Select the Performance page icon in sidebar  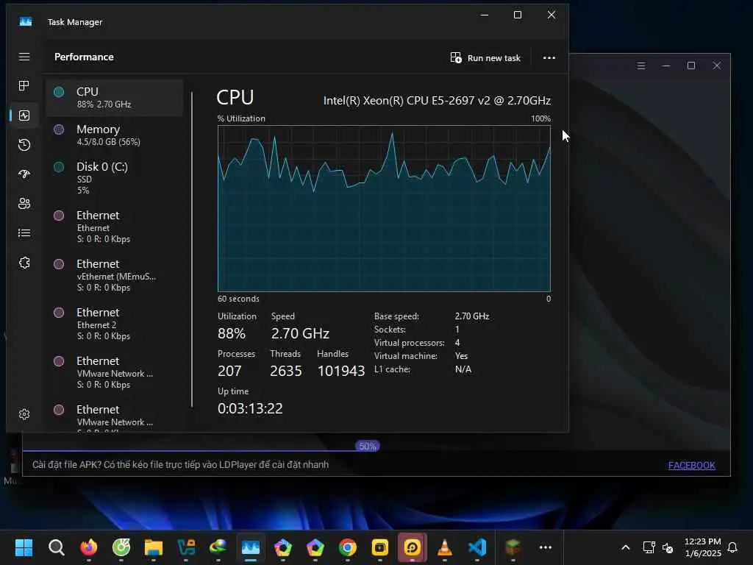coord(24,116)
